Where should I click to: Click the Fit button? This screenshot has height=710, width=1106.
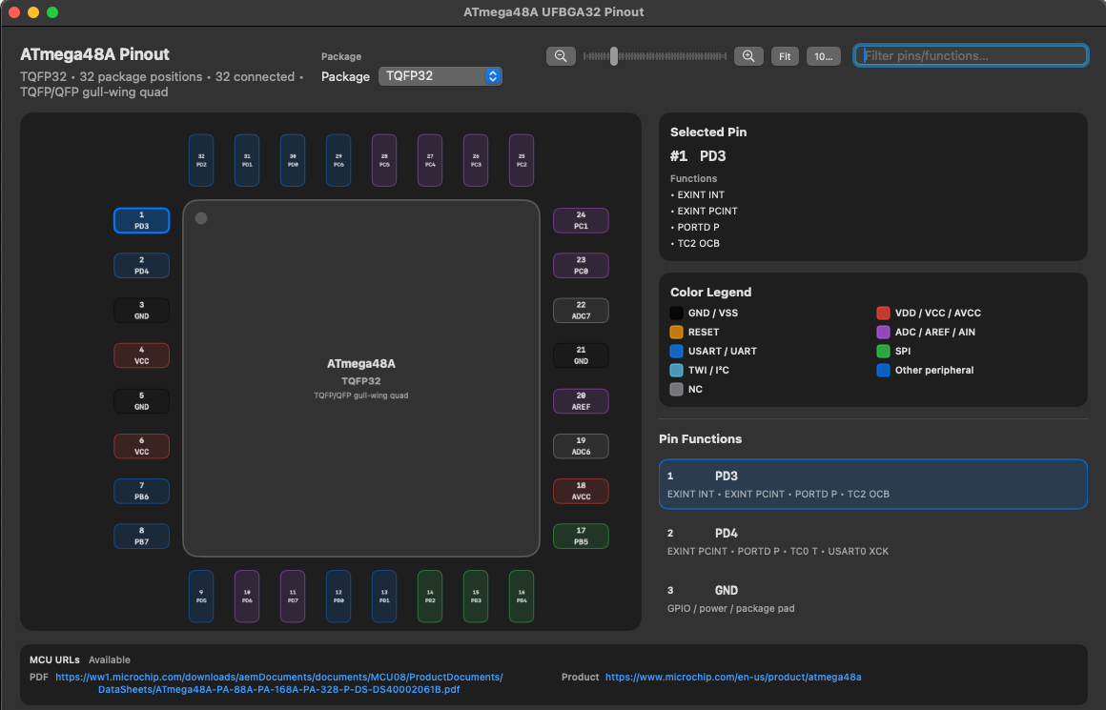[785, 56]
